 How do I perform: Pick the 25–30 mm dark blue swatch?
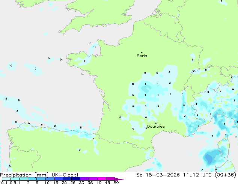75,179
